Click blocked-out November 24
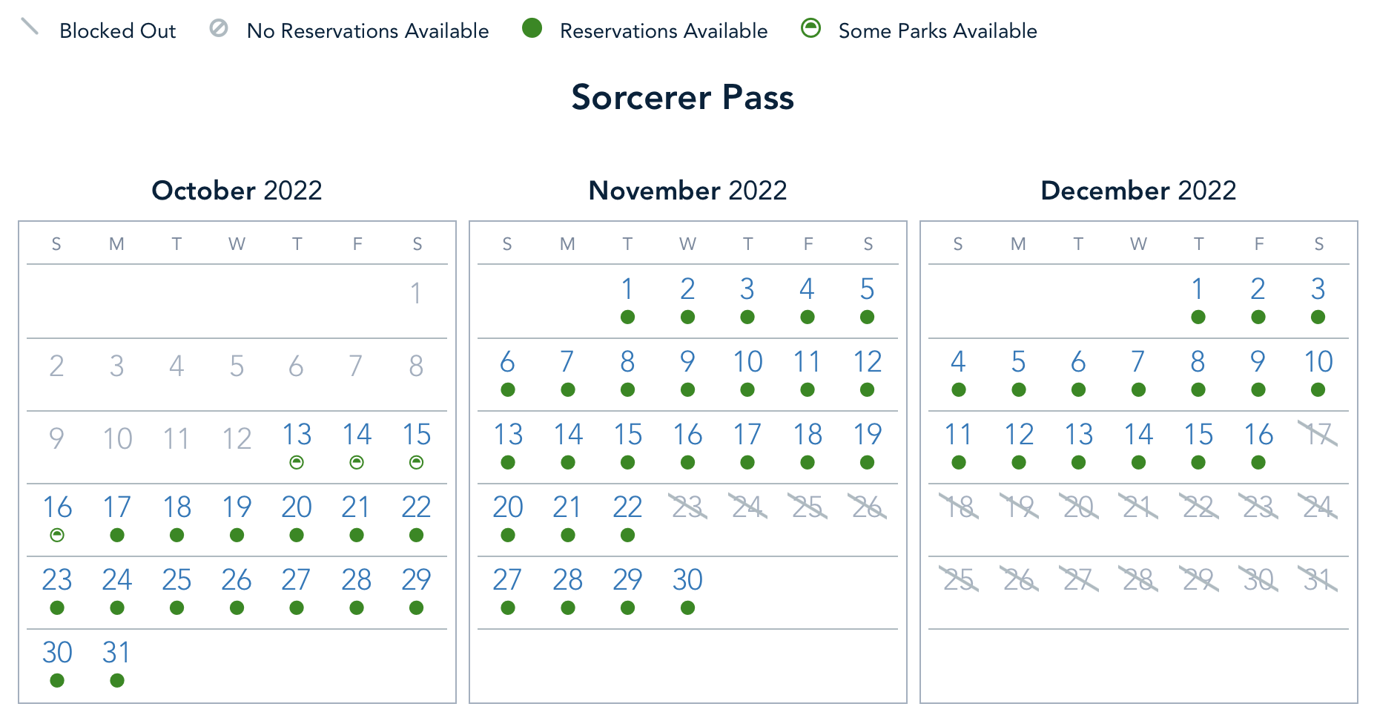 pos(747,507)
